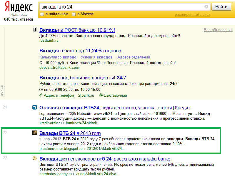Click the rostbank.ru URL
Image resolution: width=235 pixels, height=179 pixels.
(49, 41)
